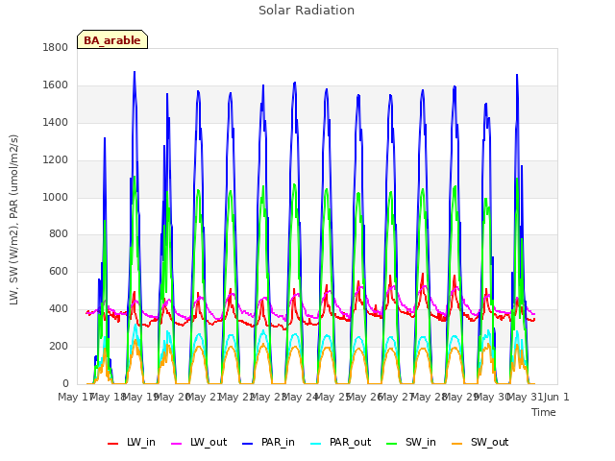Image resolution: width=615 pixels, height=461 pixels.
Task: Click the y-axis label LW, SW, PAR
Action: coord(13,220)
